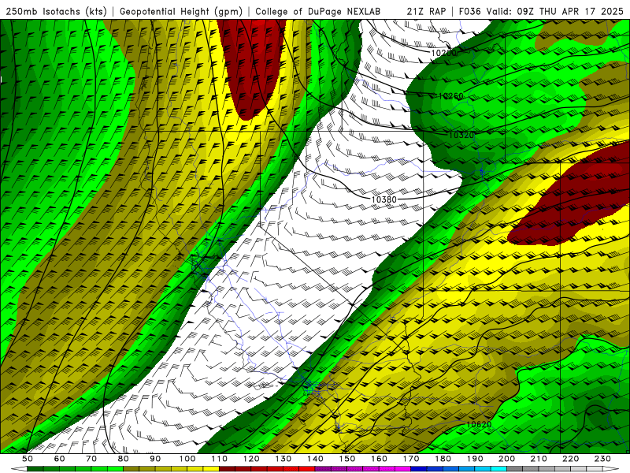The width and height of the screenshot is (630, 473).
Task: Click the 'F036' forecast hour label
Action: tap(469, 11)
